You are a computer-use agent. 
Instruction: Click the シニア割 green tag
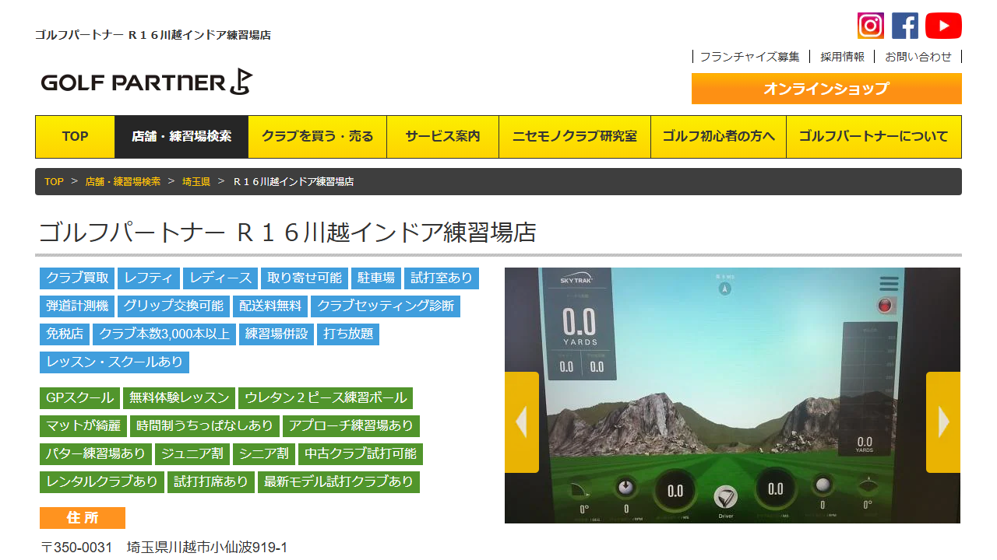tap(264, 454)
